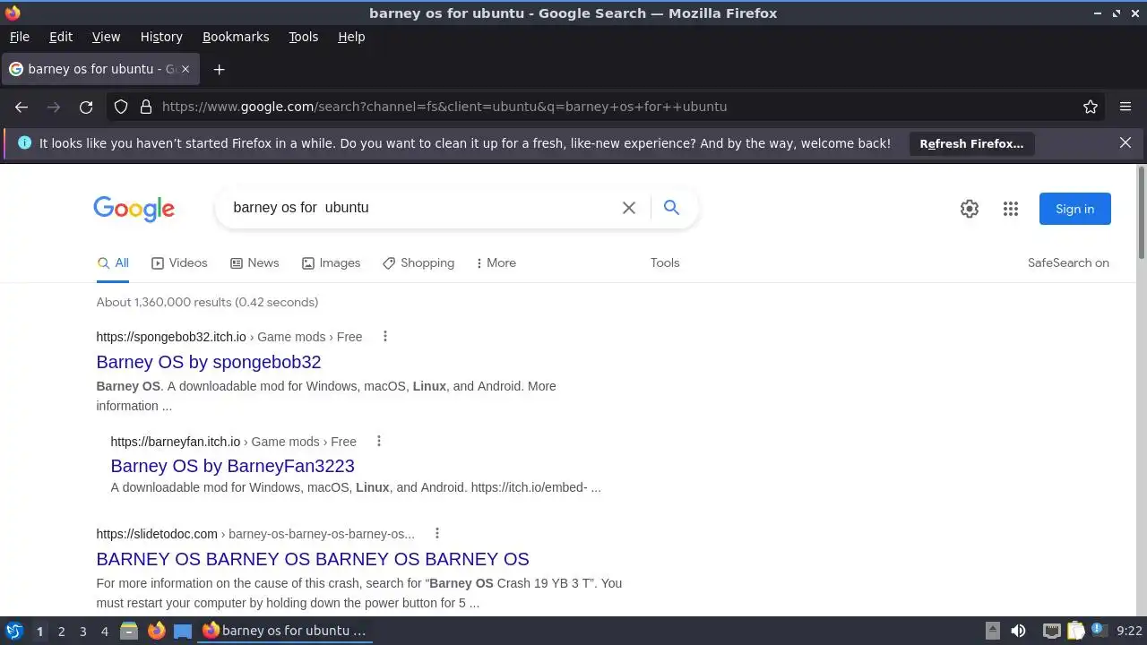Image resolution: width=1147 pixels, height=645 pixels.
Task: Click the https://spongebob32.itch.io URL breadcrumb
Action: (171, 337)
